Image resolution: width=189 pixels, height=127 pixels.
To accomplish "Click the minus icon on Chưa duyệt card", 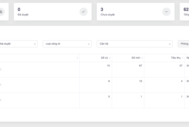I will [x=166, y=12].
